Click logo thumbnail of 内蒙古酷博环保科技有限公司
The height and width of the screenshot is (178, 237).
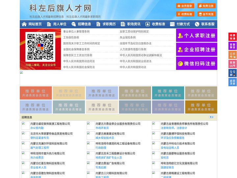click(156, 135)
